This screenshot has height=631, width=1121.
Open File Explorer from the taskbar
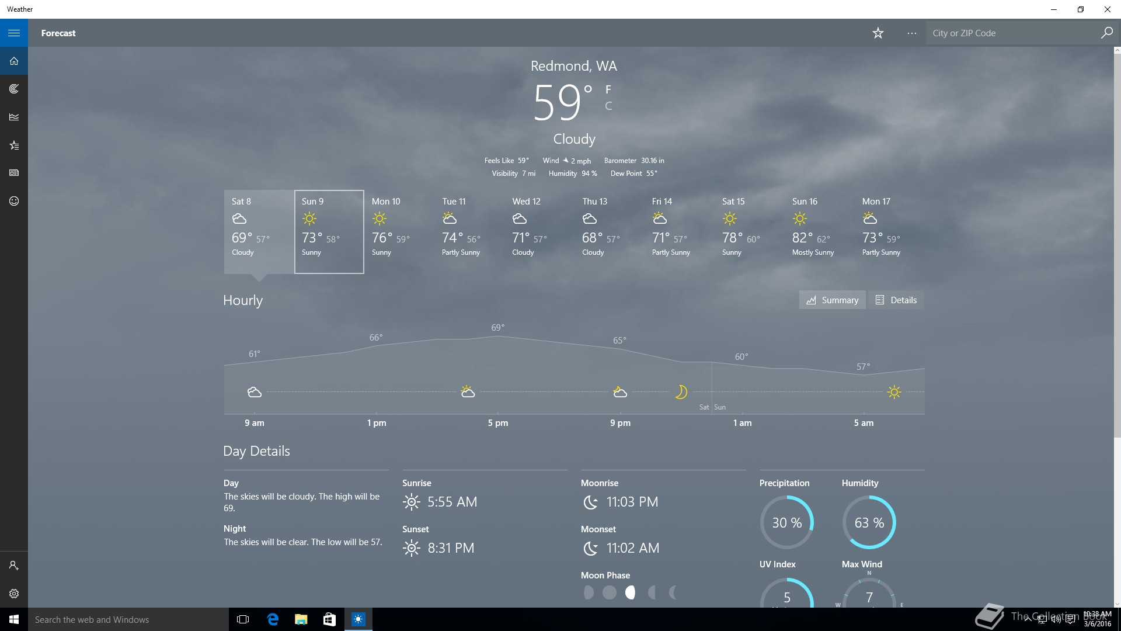[x=301, y=619]
